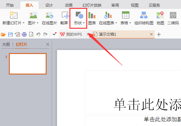Click the 在线图片 online picture icon

point(49,15)
